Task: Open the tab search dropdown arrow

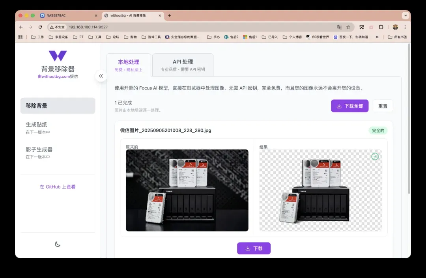Action: tap(405, 15)
